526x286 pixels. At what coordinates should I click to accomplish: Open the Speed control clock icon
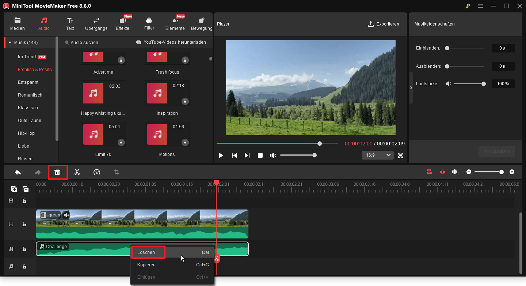click(96, 172)
